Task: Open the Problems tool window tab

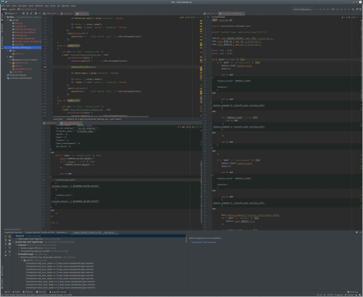Action: coord(28,292)
